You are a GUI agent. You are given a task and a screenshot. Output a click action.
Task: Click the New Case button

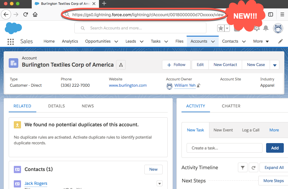coord(256,65)
